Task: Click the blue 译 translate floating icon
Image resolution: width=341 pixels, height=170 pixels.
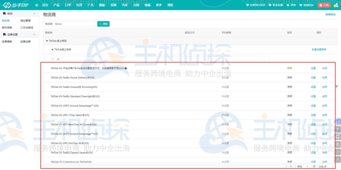Action: (x=338, y=121)
